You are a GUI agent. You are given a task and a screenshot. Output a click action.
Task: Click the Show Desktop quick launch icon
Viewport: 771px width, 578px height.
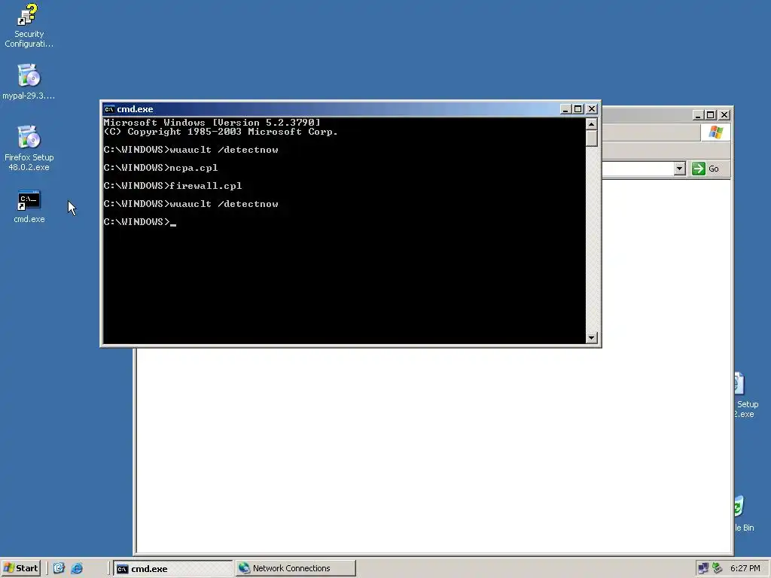tap(59, 568)
